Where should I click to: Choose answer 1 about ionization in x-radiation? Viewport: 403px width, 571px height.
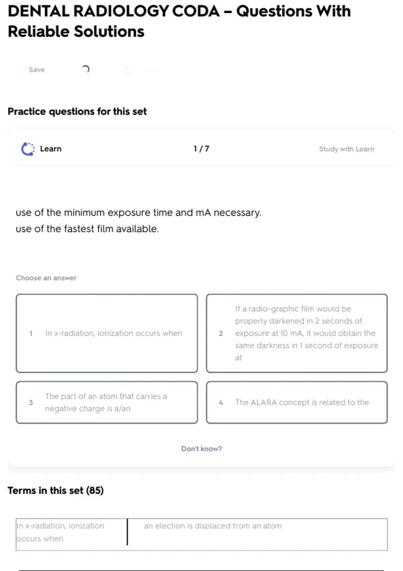pos(107,333)
